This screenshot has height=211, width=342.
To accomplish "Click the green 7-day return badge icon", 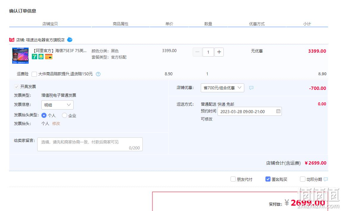I will point(35,57).
